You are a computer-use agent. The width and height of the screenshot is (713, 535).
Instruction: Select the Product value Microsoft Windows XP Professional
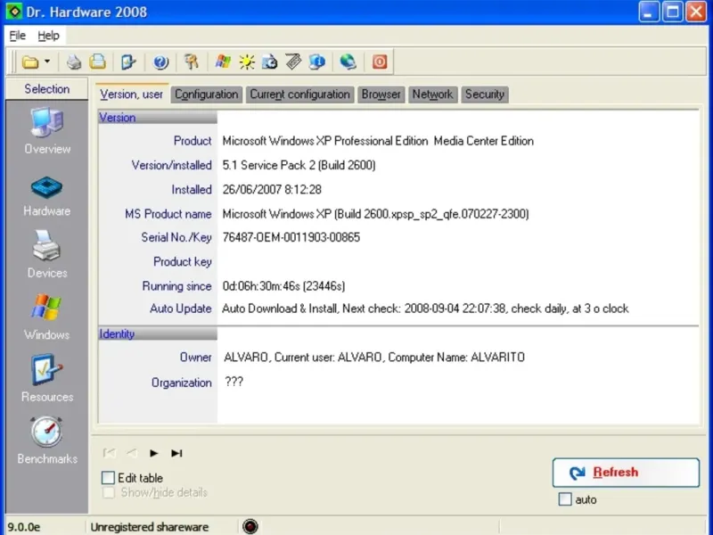click(378, 141)
